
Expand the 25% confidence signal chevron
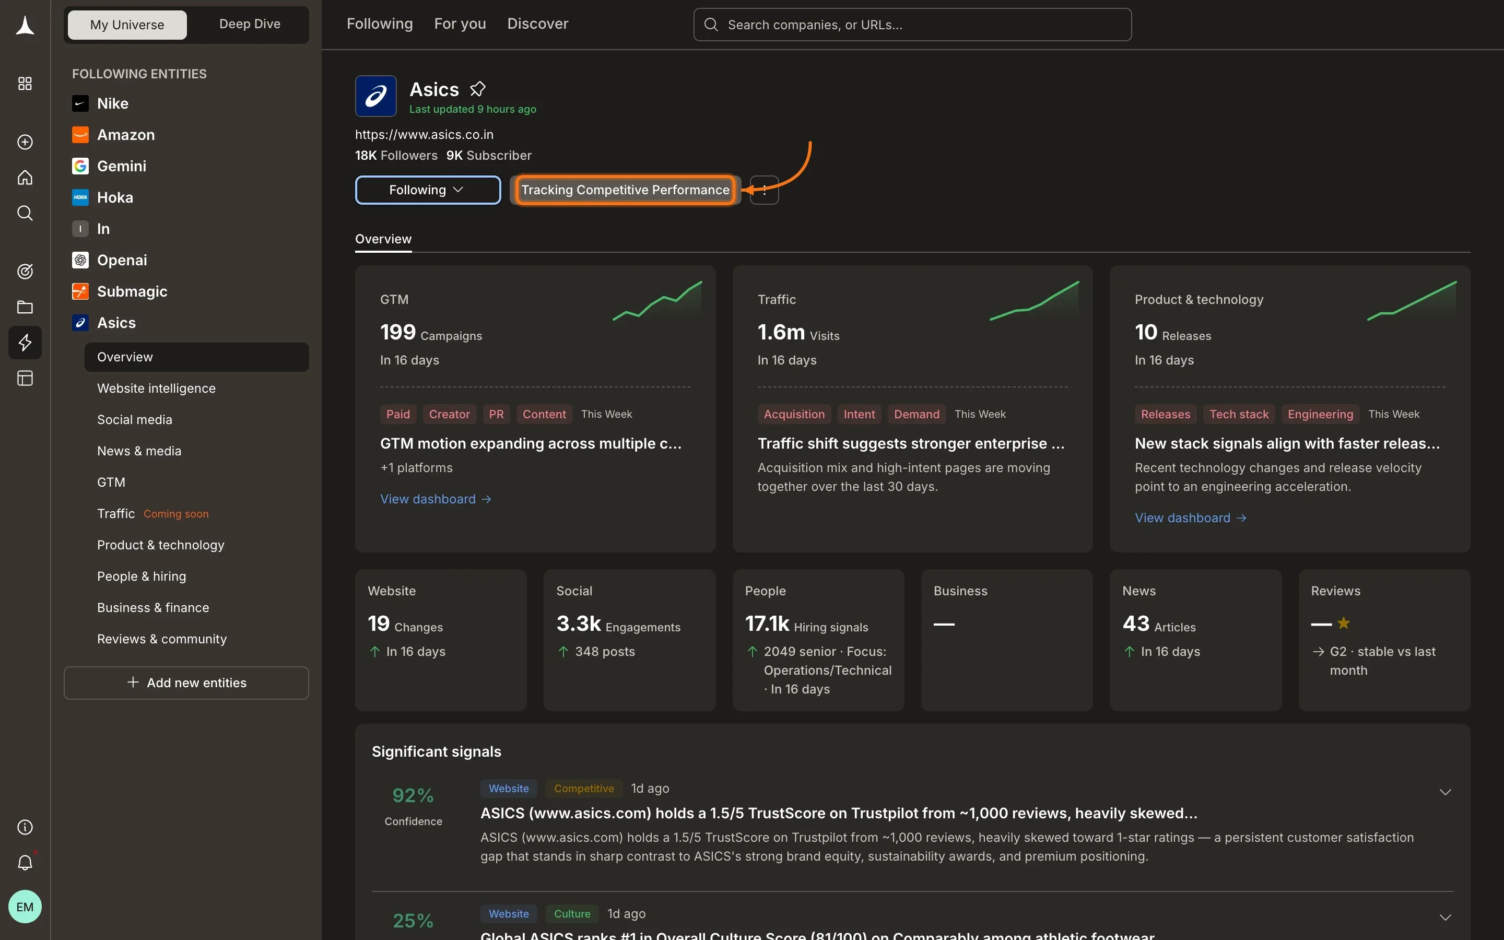tap(1446, 918)
